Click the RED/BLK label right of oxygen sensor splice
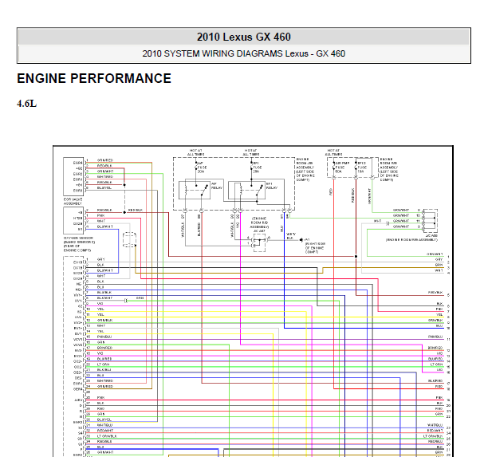The height and width of the screenshot is (457, 484). pos(136,210)
